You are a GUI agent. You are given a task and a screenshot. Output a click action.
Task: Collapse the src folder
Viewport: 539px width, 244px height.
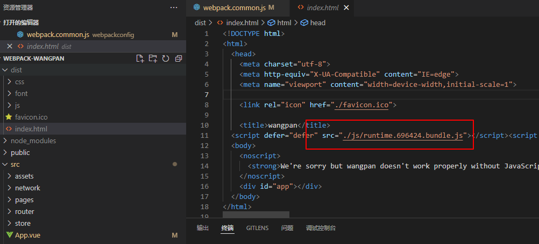tap(4, 165)
